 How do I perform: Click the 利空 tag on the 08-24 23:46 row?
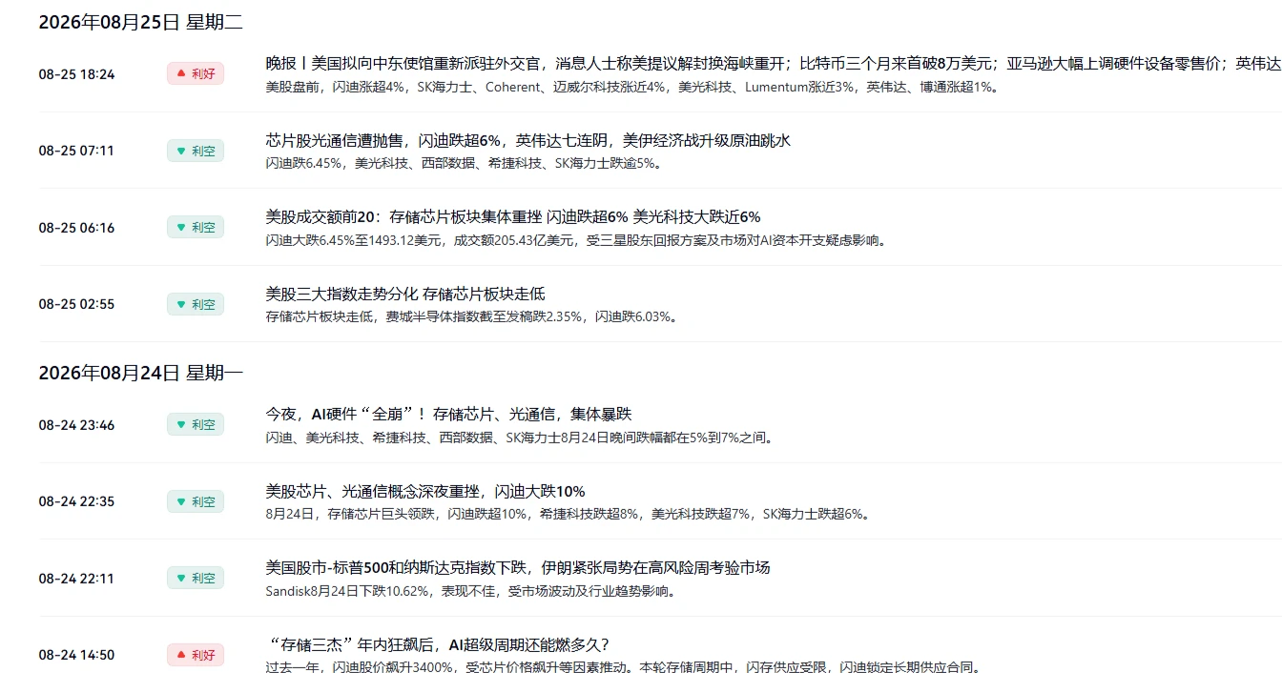pyautogui.click(x=196, y=424)
